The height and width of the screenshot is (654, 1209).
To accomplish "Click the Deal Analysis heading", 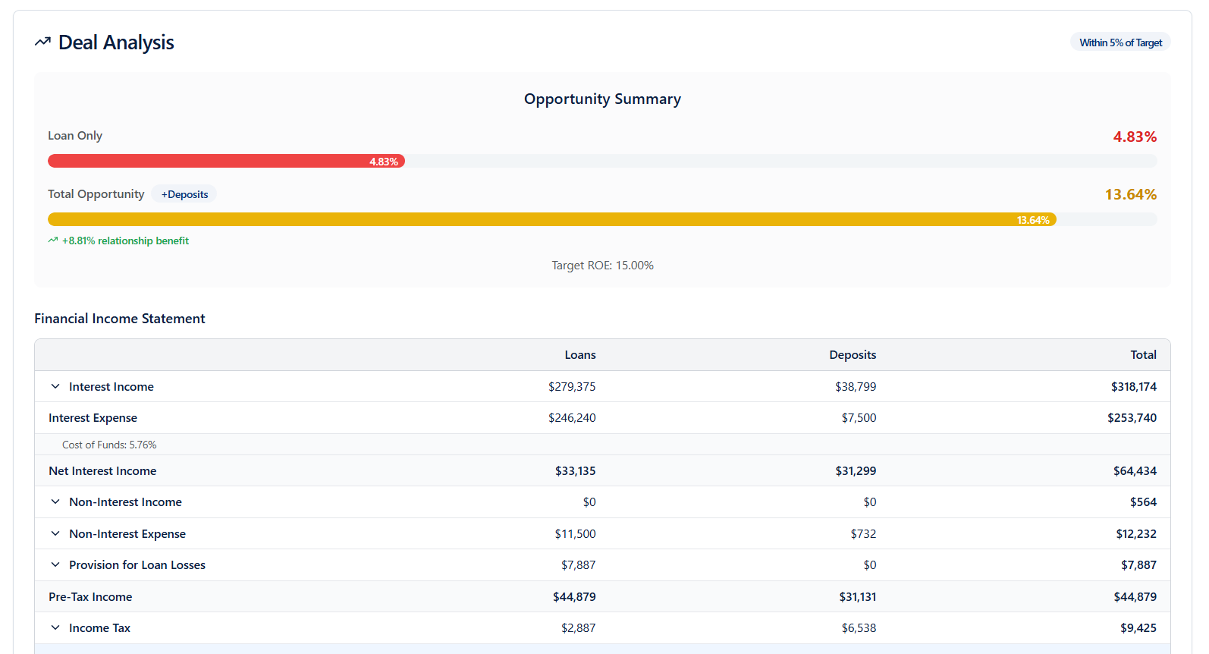I will tap(116, 42).
